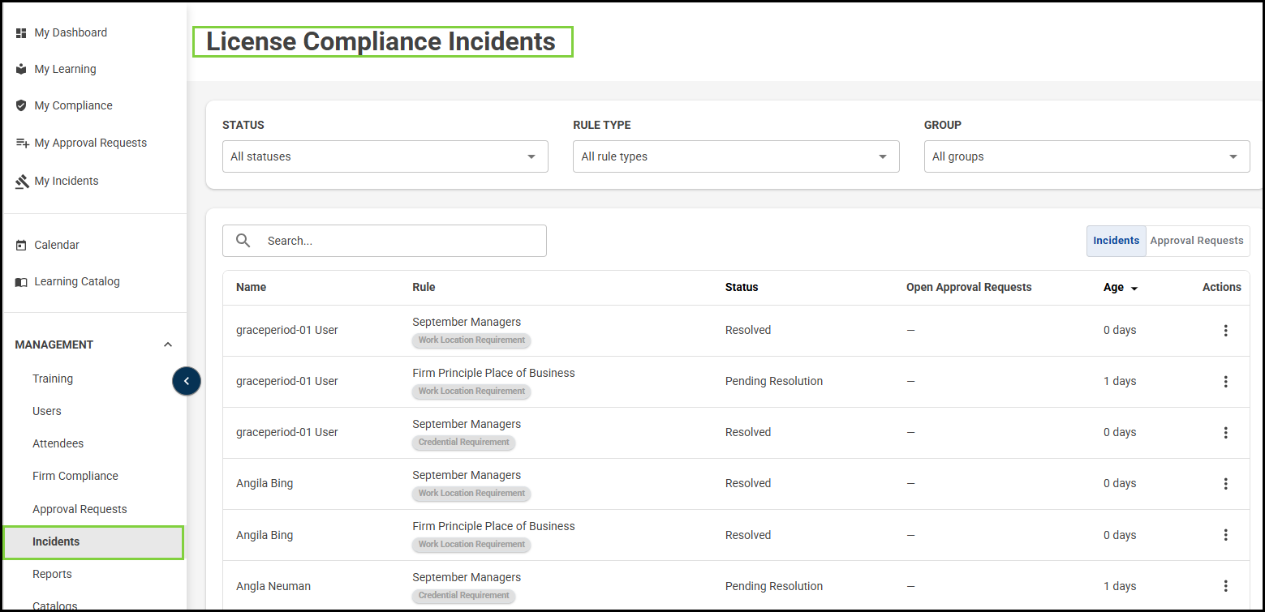This screenshot has width=1265, height=612.
Task: Click the RULE TYPE filter label
Action: pyautogui.click(x=602, y=126)
